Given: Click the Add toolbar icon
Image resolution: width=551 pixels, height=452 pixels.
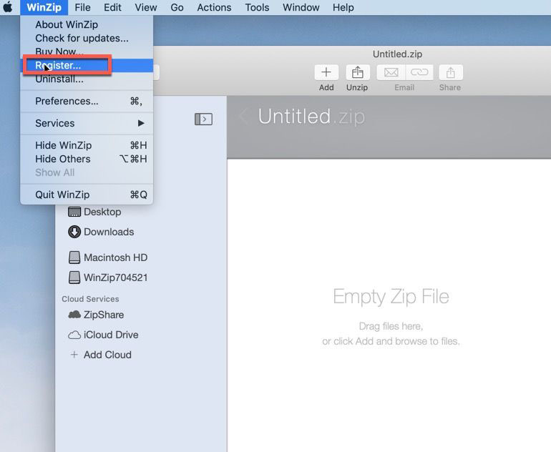Looking at the screenshot, I should pyautogui.click(x=326, y=72).
